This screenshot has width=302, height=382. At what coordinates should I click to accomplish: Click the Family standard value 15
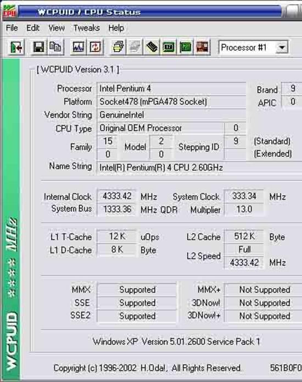108,141
